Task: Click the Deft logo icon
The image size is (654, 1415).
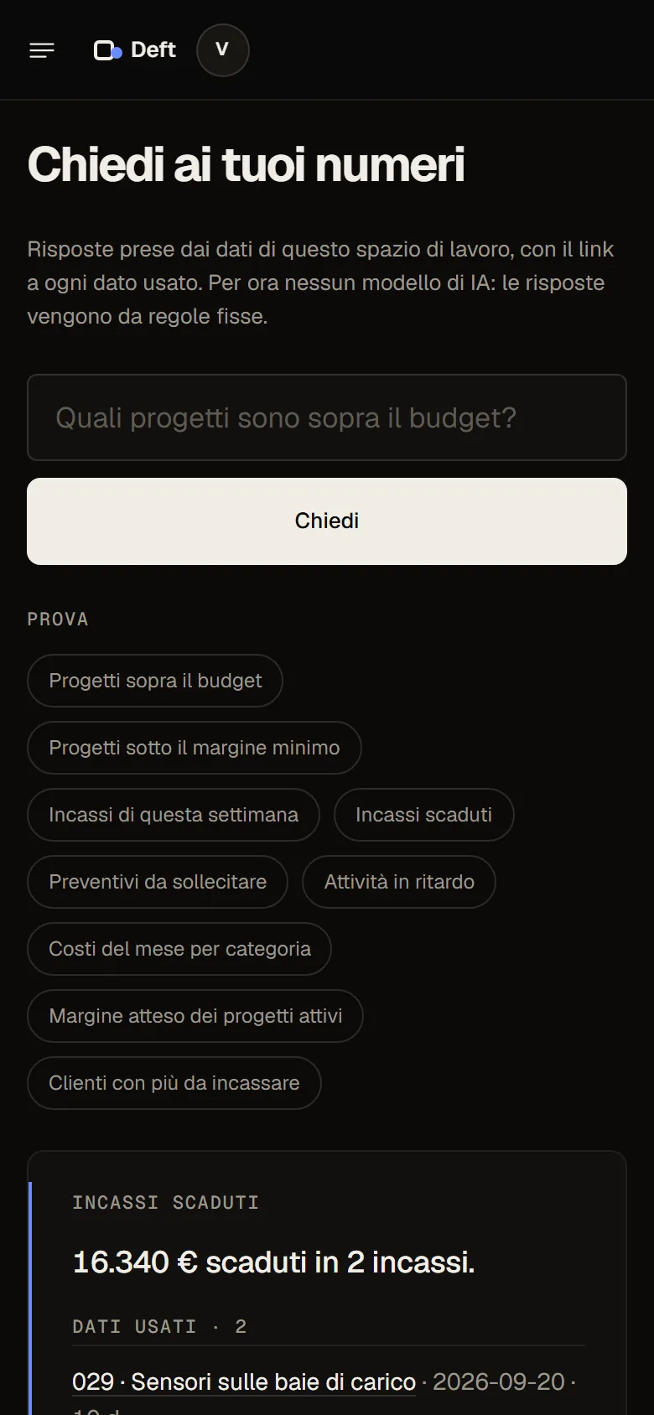Action: coord(107,50)
